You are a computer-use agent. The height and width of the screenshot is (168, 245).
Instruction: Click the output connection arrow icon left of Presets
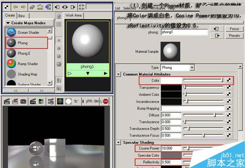click(217, 36)
